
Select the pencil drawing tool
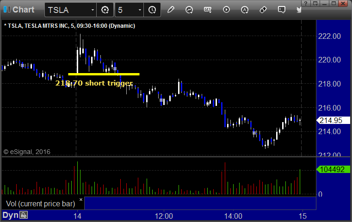[x=171, y=10]
